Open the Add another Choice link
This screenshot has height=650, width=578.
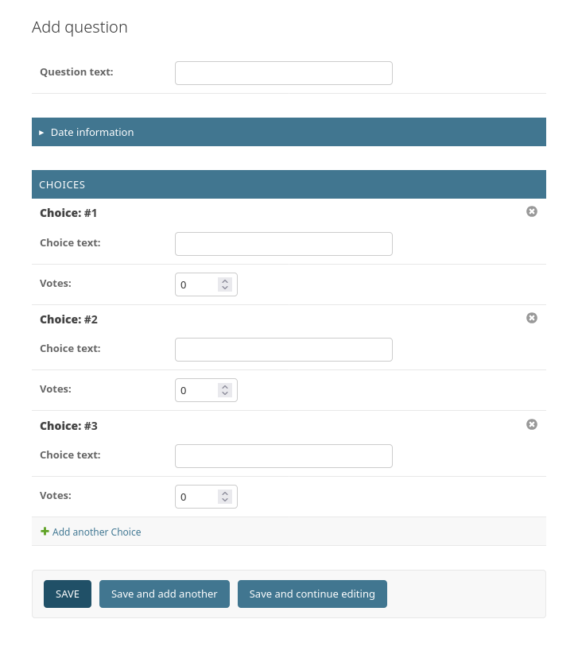click(96, 532)
